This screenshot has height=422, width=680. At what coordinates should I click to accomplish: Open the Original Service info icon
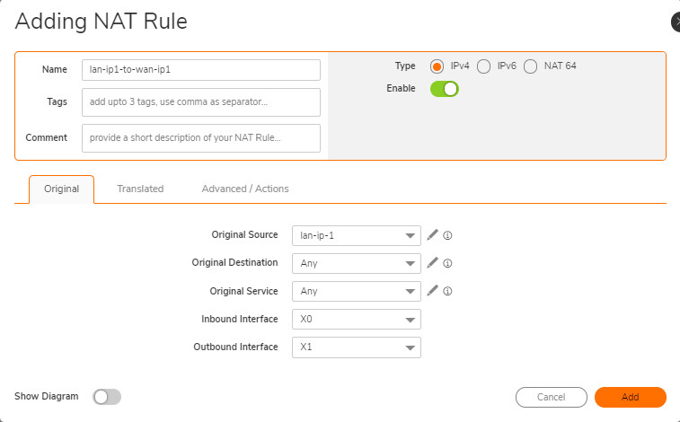pos(447,292)
